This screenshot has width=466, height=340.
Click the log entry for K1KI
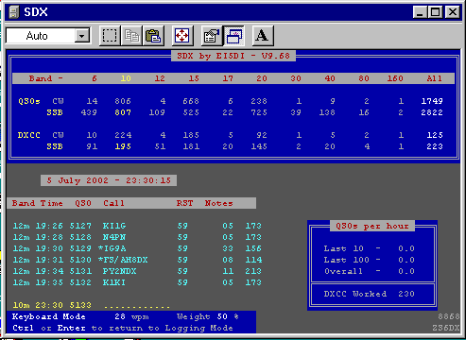pos(137,282)
